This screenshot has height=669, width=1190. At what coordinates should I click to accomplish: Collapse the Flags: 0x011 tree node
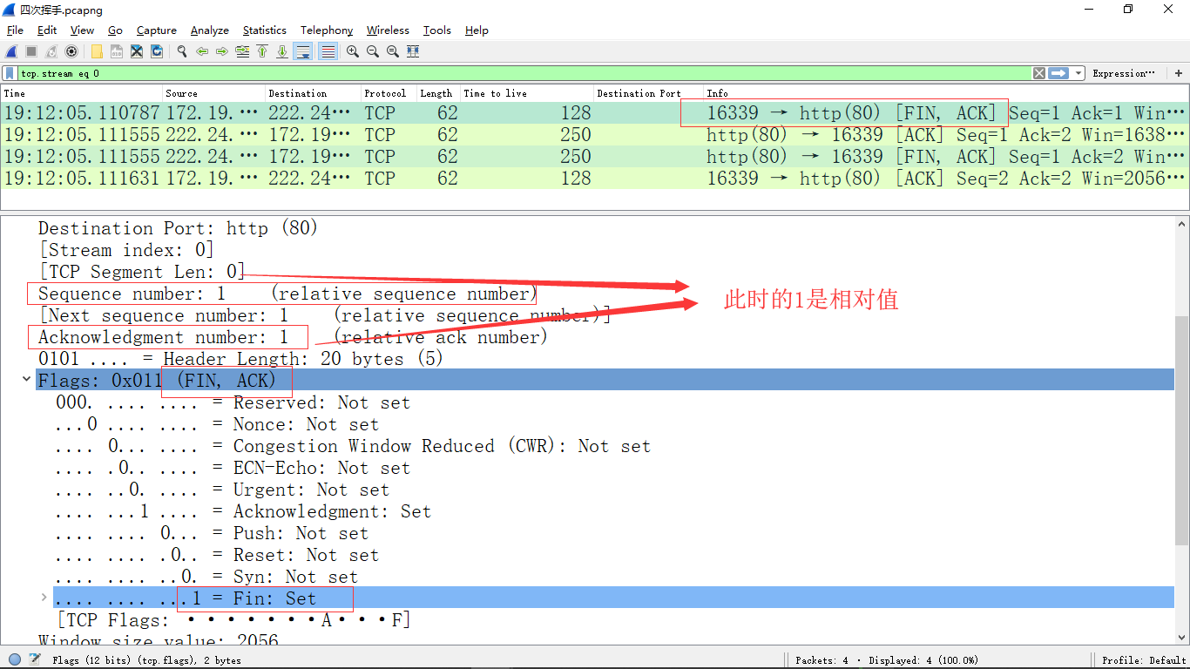27,380
